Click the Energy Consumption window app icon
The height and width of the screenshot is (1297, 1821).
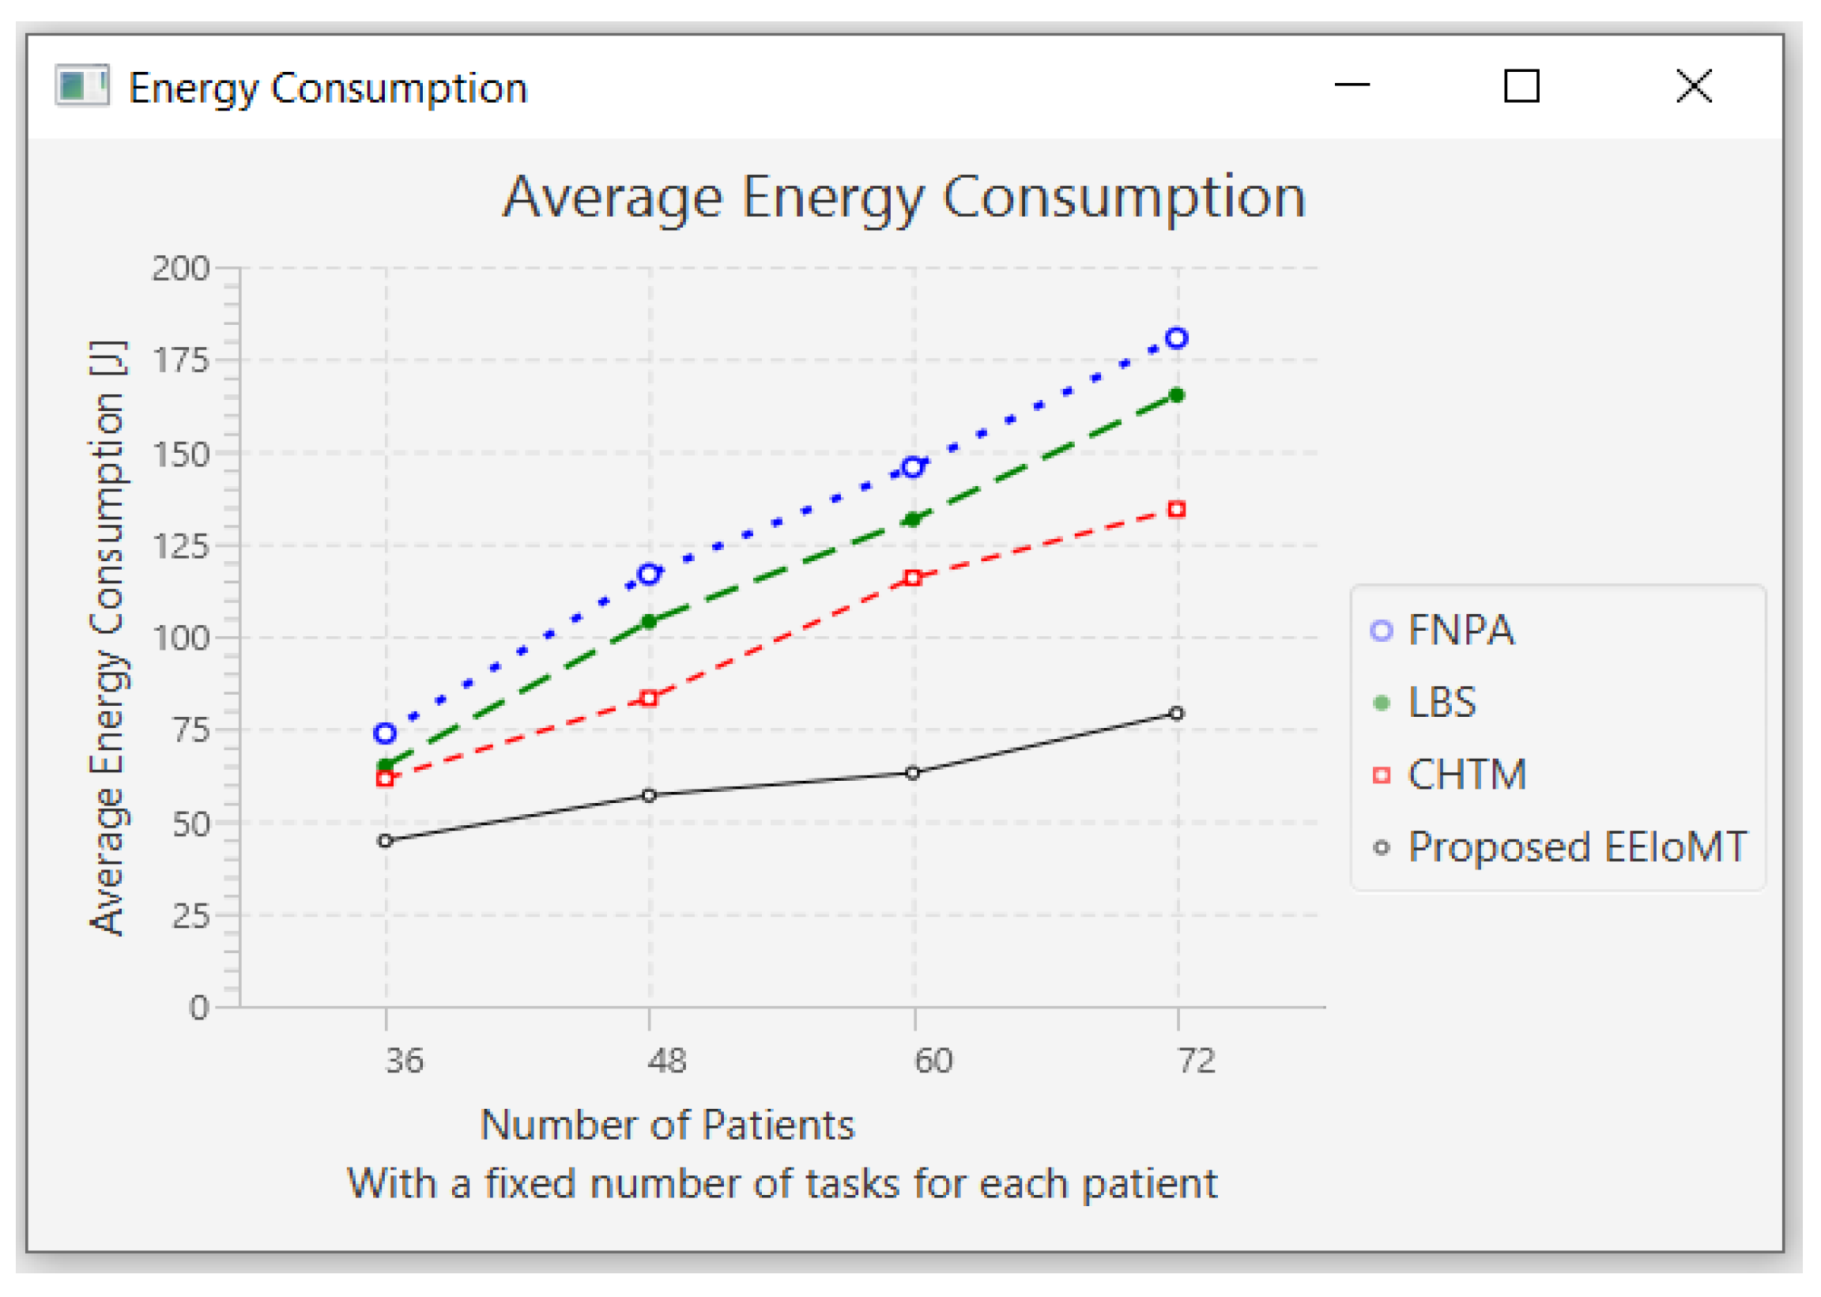[x=81, y=85]
